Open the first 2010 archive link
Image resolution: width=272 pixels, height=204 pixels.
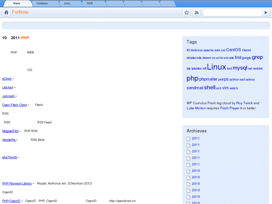click(x=196, y=171)
